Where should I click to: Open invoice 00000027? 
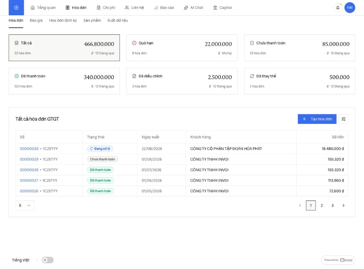pos(29,181)
